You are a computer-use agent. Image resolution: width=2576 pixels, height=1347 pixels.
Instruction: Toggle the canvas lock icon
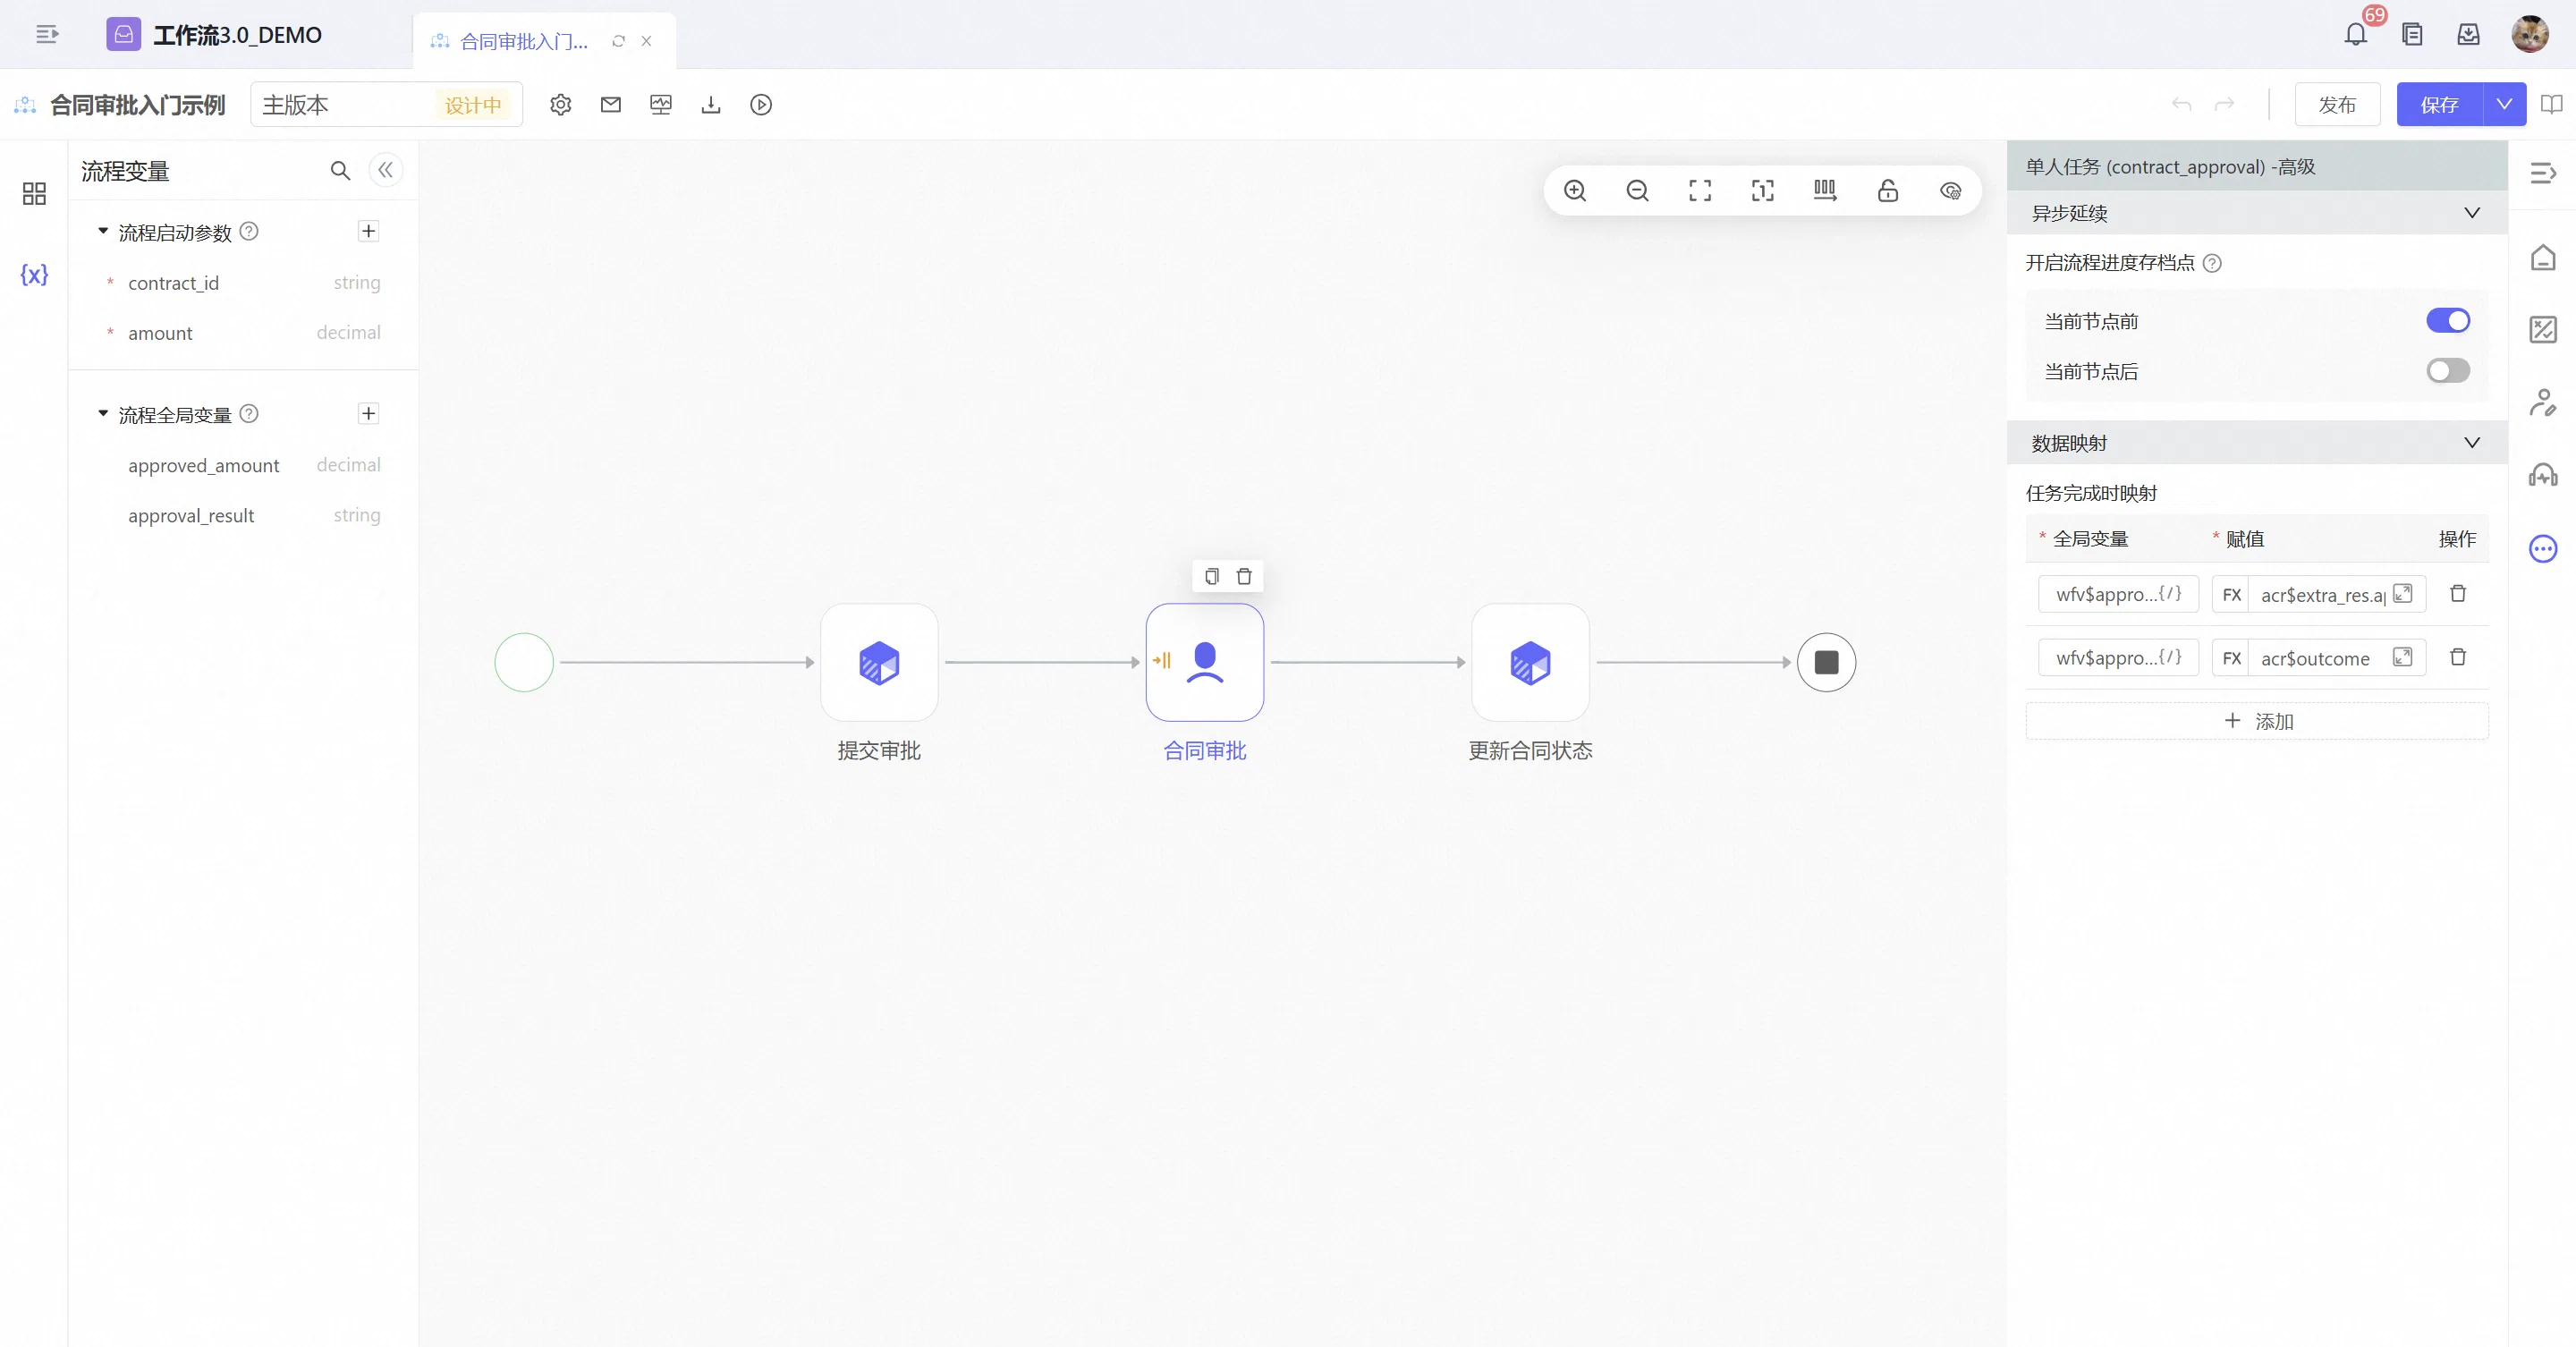point(1888,191)
